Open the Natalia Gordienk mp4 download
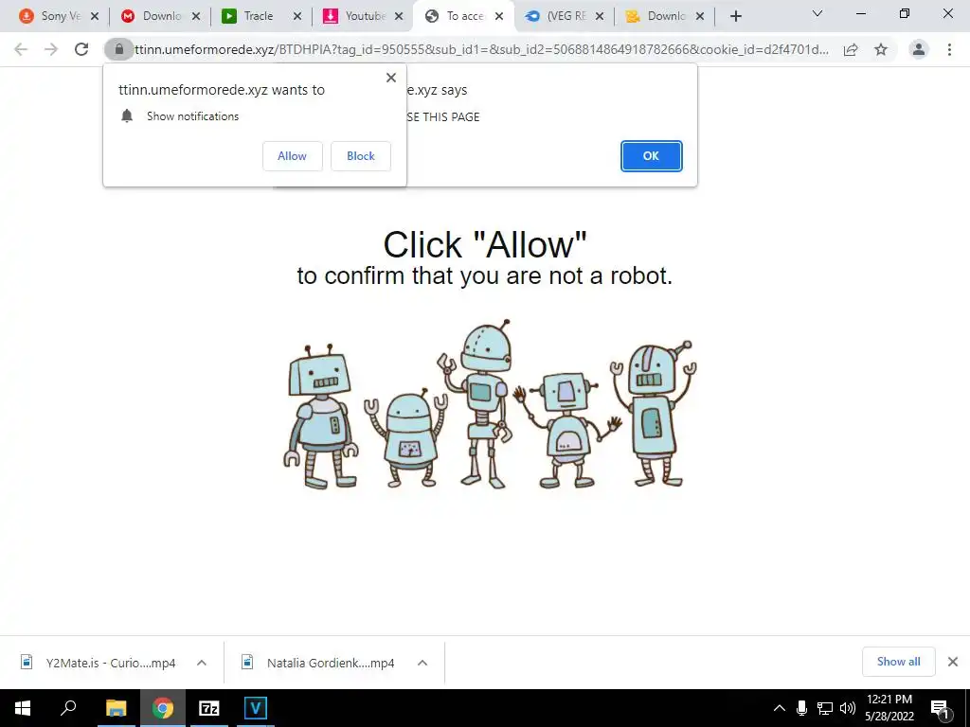 click(x=331, y=663)
